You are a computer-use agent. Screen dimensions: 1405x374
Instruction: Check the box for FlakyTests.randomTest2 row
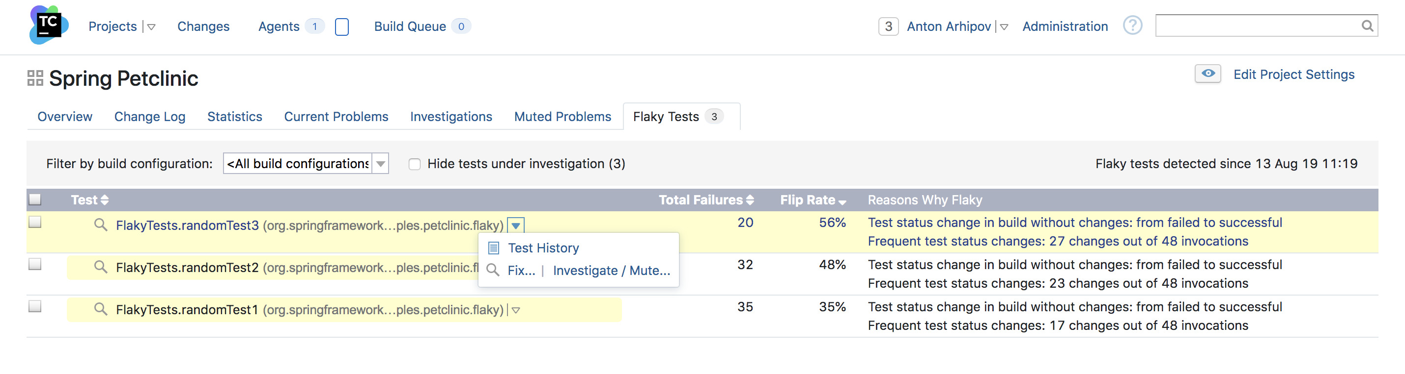(35, 264)
